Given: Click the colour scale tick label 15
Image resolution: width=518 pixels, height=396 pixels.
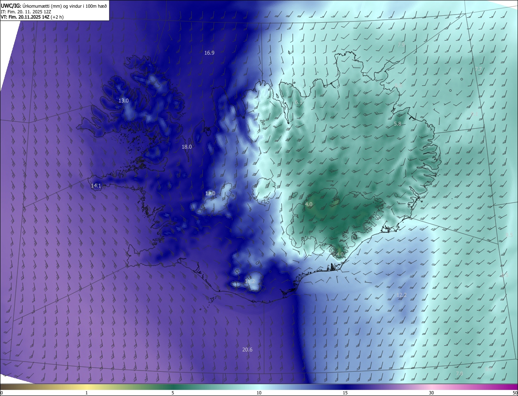Looking at the screenshot, I should click(x=345, y=393).
